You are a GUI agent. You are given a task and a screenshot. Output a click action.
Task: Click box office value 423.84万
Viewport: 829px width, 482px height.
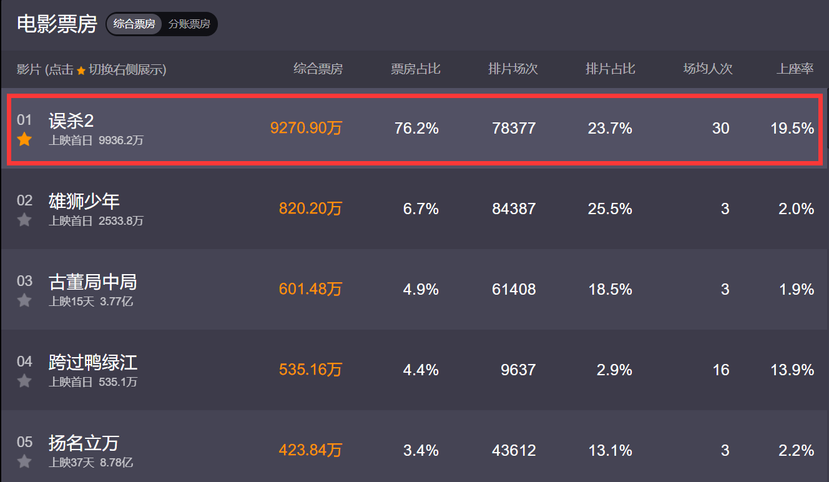311,451
